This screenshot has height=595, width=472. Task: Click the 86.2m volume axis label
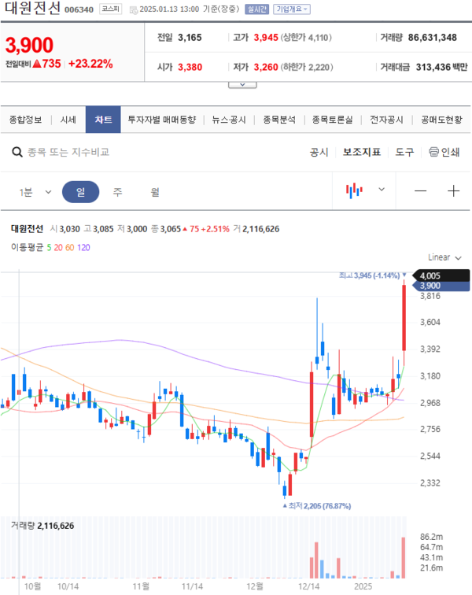431,537
